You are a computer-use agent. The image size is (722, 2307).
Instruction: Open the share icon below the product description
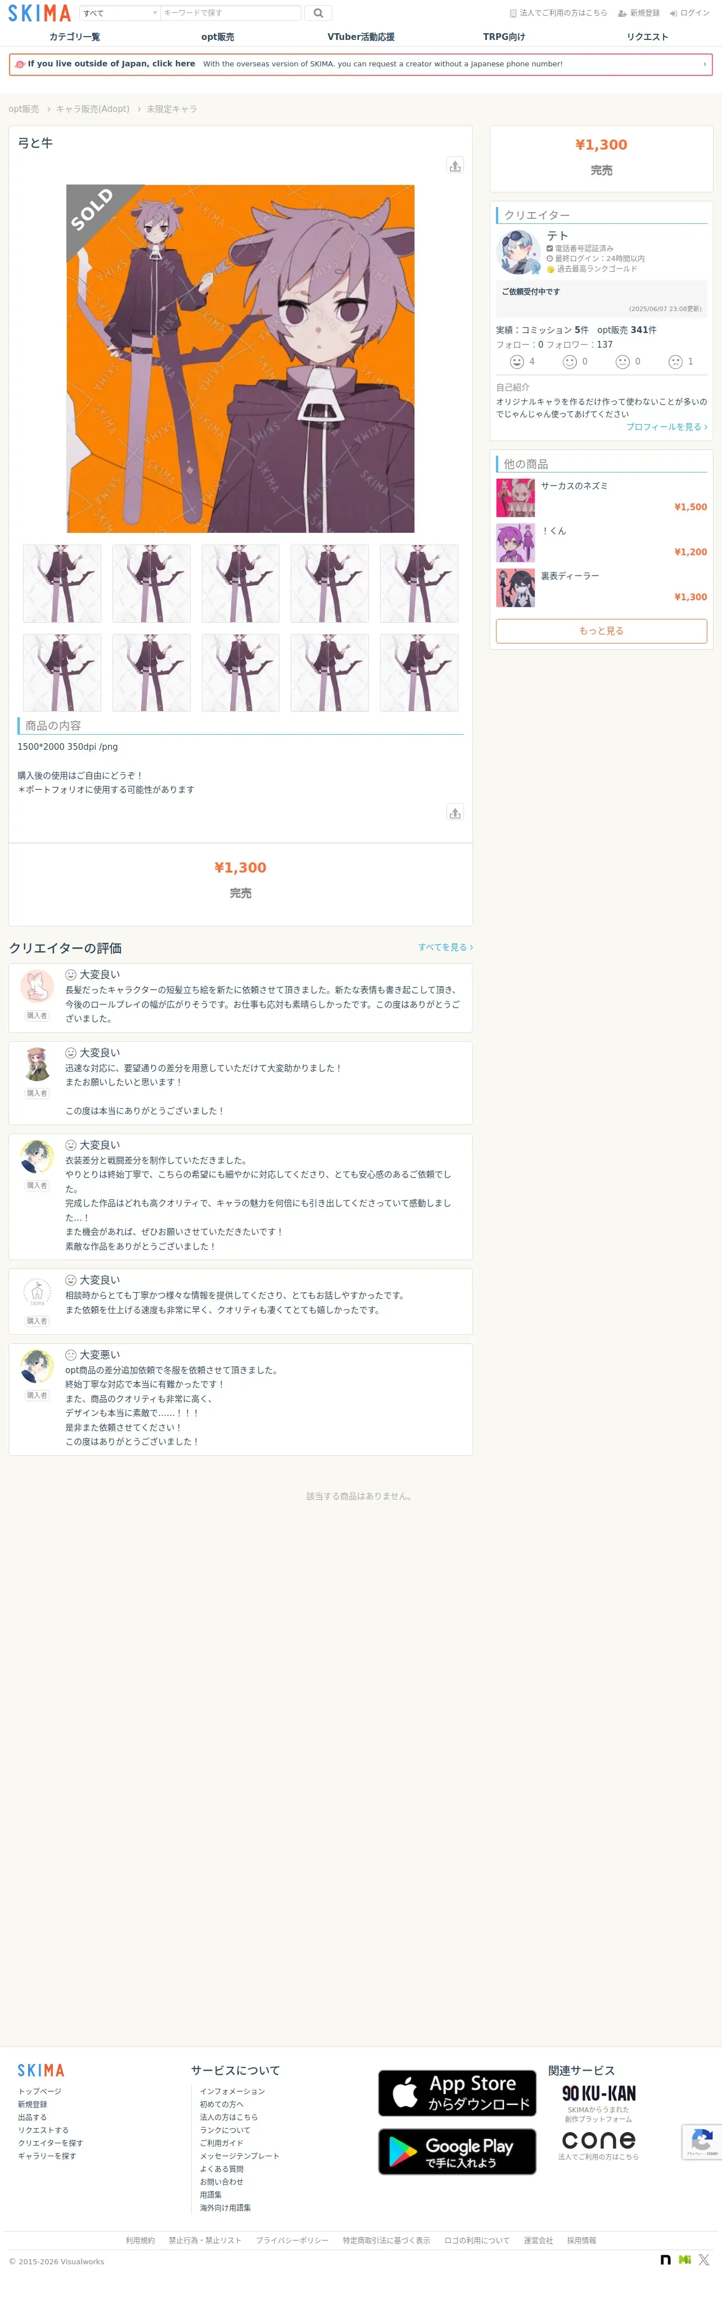(454, 812)
